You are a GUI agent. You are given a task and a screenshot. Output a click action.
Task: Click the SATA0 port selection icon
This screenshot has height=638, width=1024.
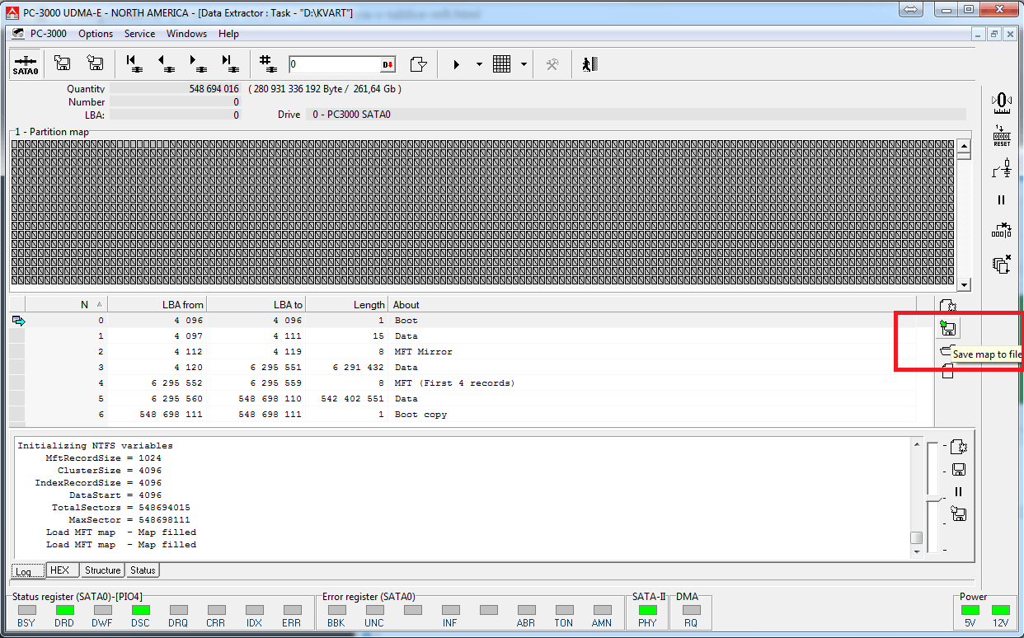click(x=26, y=64)
